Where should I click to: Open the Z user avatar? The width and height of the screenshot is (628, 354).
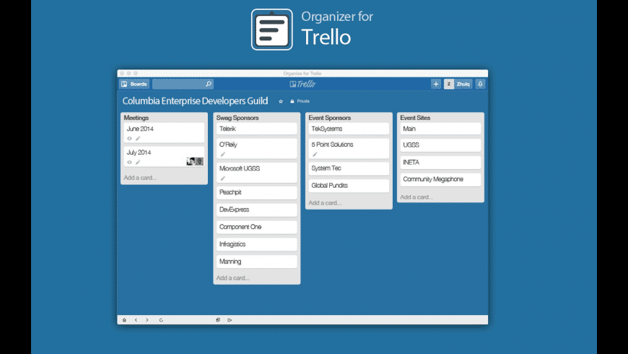pyautogui.click(x=449, y=84)
